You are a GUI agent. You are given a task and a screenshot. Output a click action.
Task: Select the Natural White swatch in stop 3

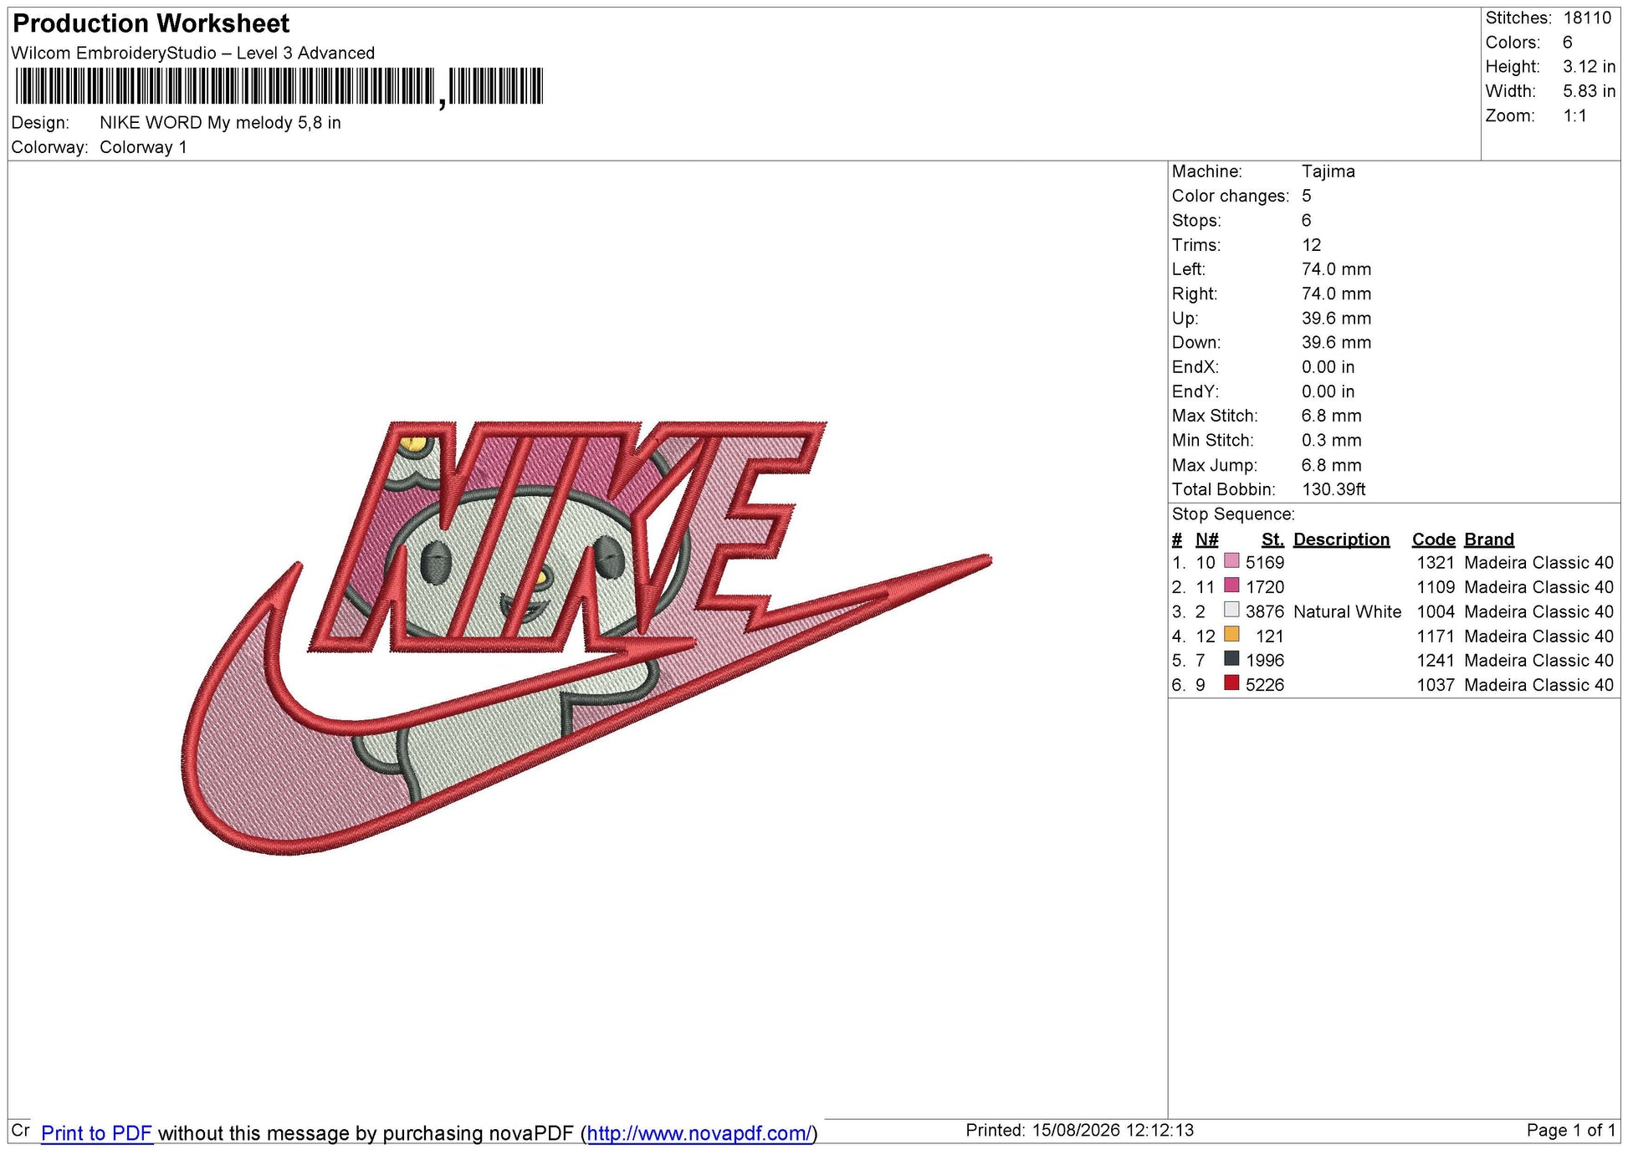[1231, 609]
